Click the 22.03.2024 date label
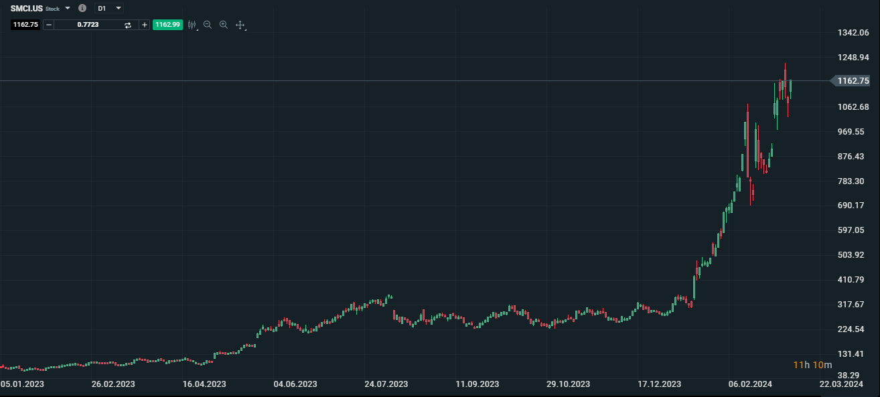The image size is (880, 397). (842, 384)
